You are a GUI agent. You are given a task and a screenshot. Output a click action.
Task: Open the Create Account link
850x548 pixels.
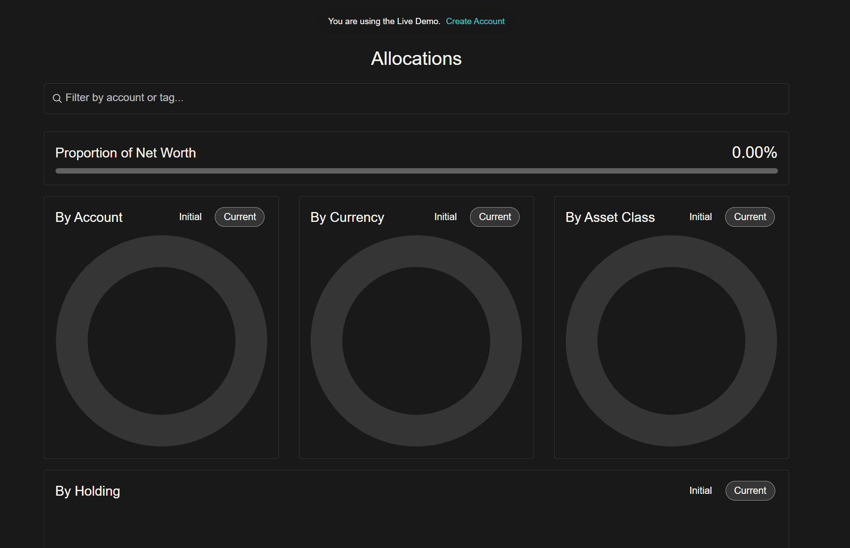tap(475, 21)
